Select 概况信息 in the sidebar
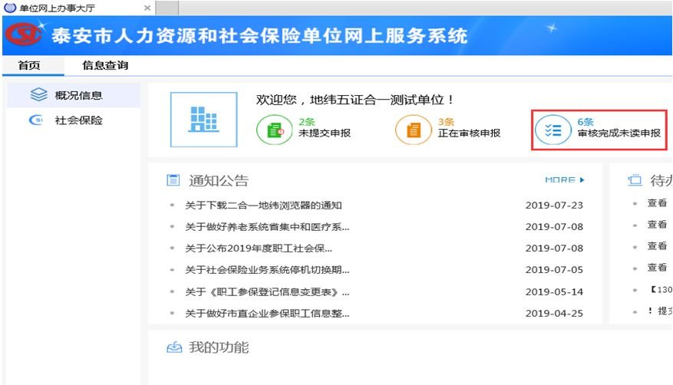The image size is (673, 385). point(74,95)
